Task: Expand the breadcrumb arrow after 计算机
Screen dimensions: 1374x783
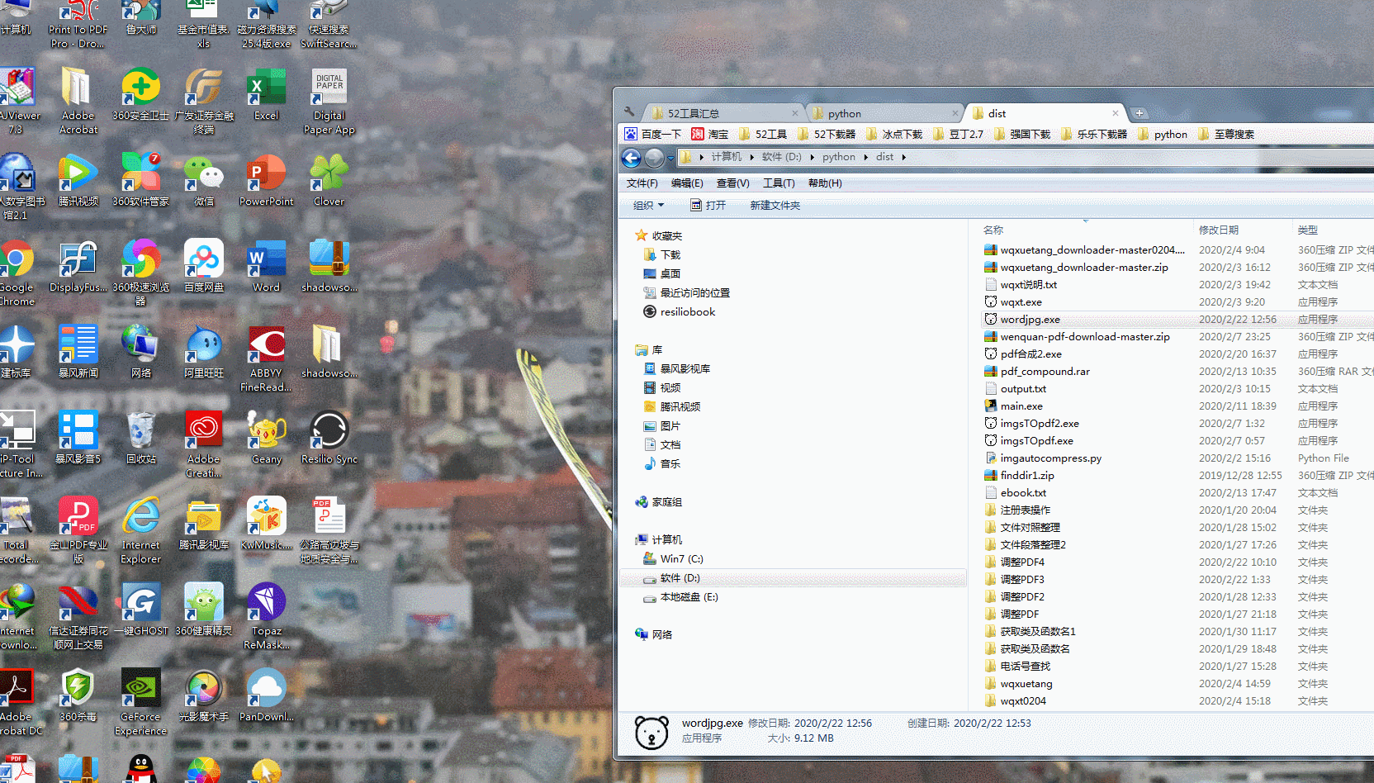Action: 751,157
